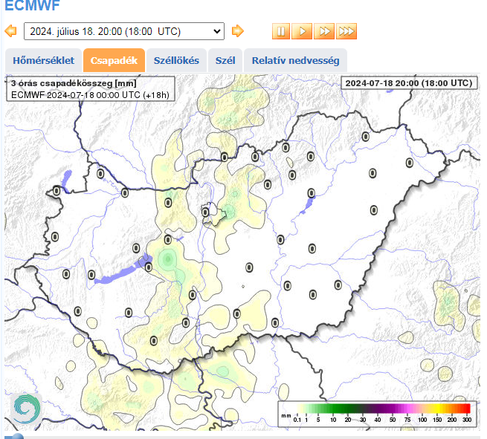
Task: Click the green precipitation peak north of Balaton
Action: [168, 260]
